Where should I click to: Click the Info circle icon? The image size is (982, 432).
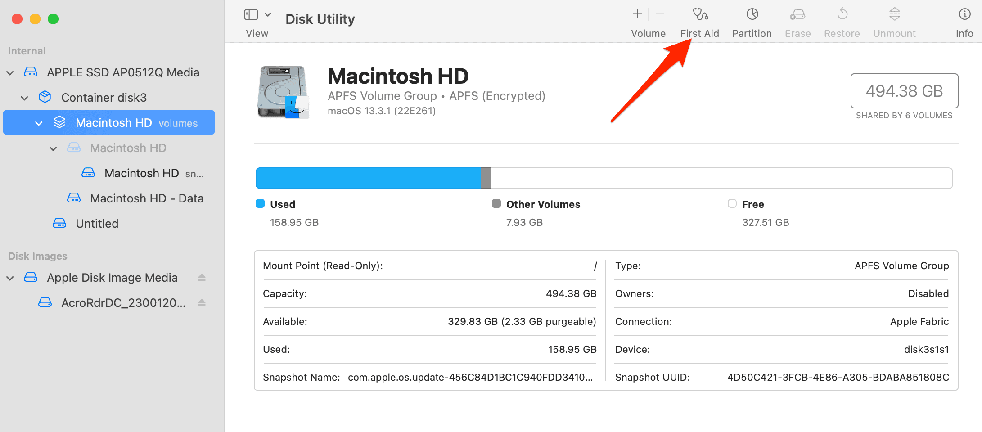964,15
